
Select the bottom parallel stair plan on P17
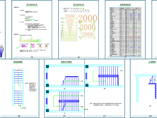point(65,101)
